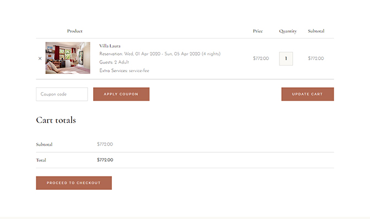Open the Villa Laura product link
370x219 pixels.
[x=110, y=46]
